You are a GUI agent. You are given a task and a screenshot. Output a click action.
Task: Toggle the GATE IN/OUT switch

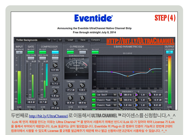[31, 52]
